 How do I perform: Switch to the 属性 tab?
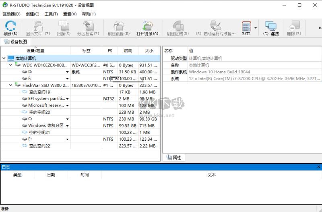point(174,158)
